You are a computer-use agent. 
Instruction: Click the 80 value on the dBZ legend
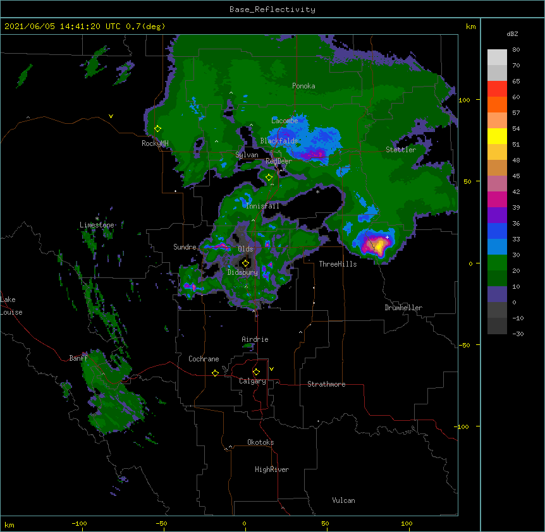[x=516, y=50]
